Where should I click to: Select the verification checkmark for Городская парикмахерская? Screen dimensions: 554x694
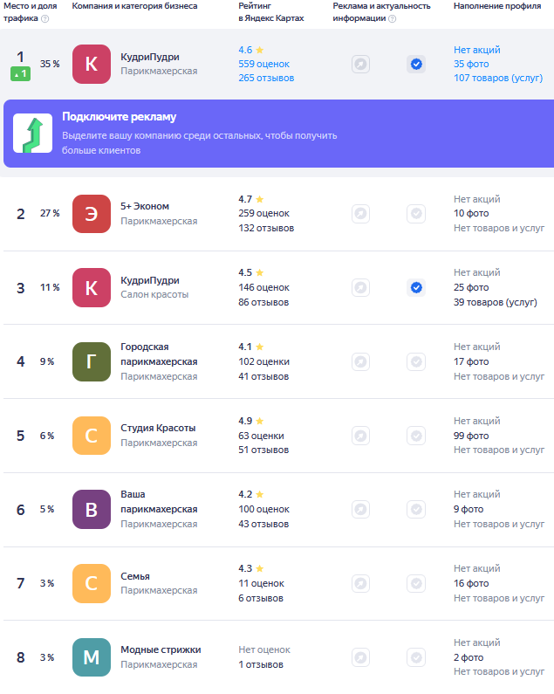(x=416, y=361)
